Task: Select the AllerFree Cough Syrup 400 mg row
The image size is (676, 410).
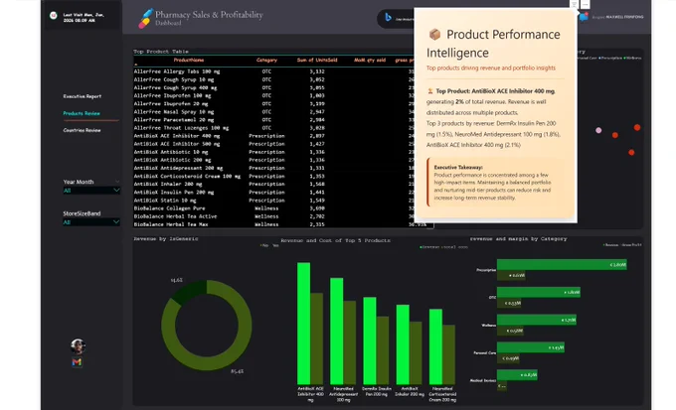Action: point(273,87)
